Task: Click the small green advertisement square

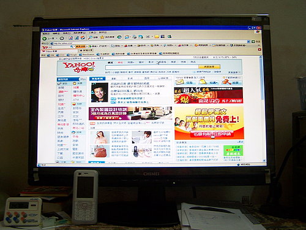Action: (x=233, y=151)
